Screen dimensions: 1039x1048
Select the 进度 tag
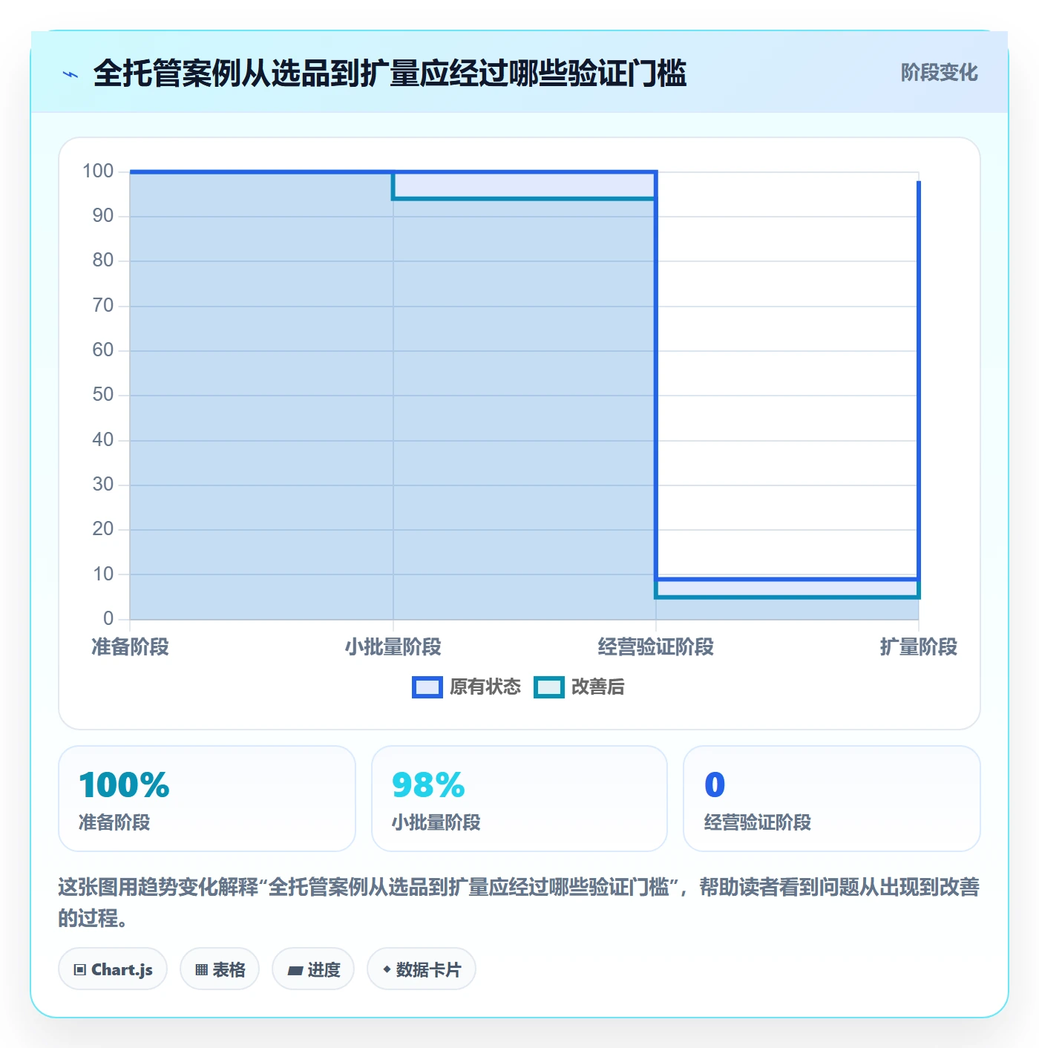click(x=313, y=969)
